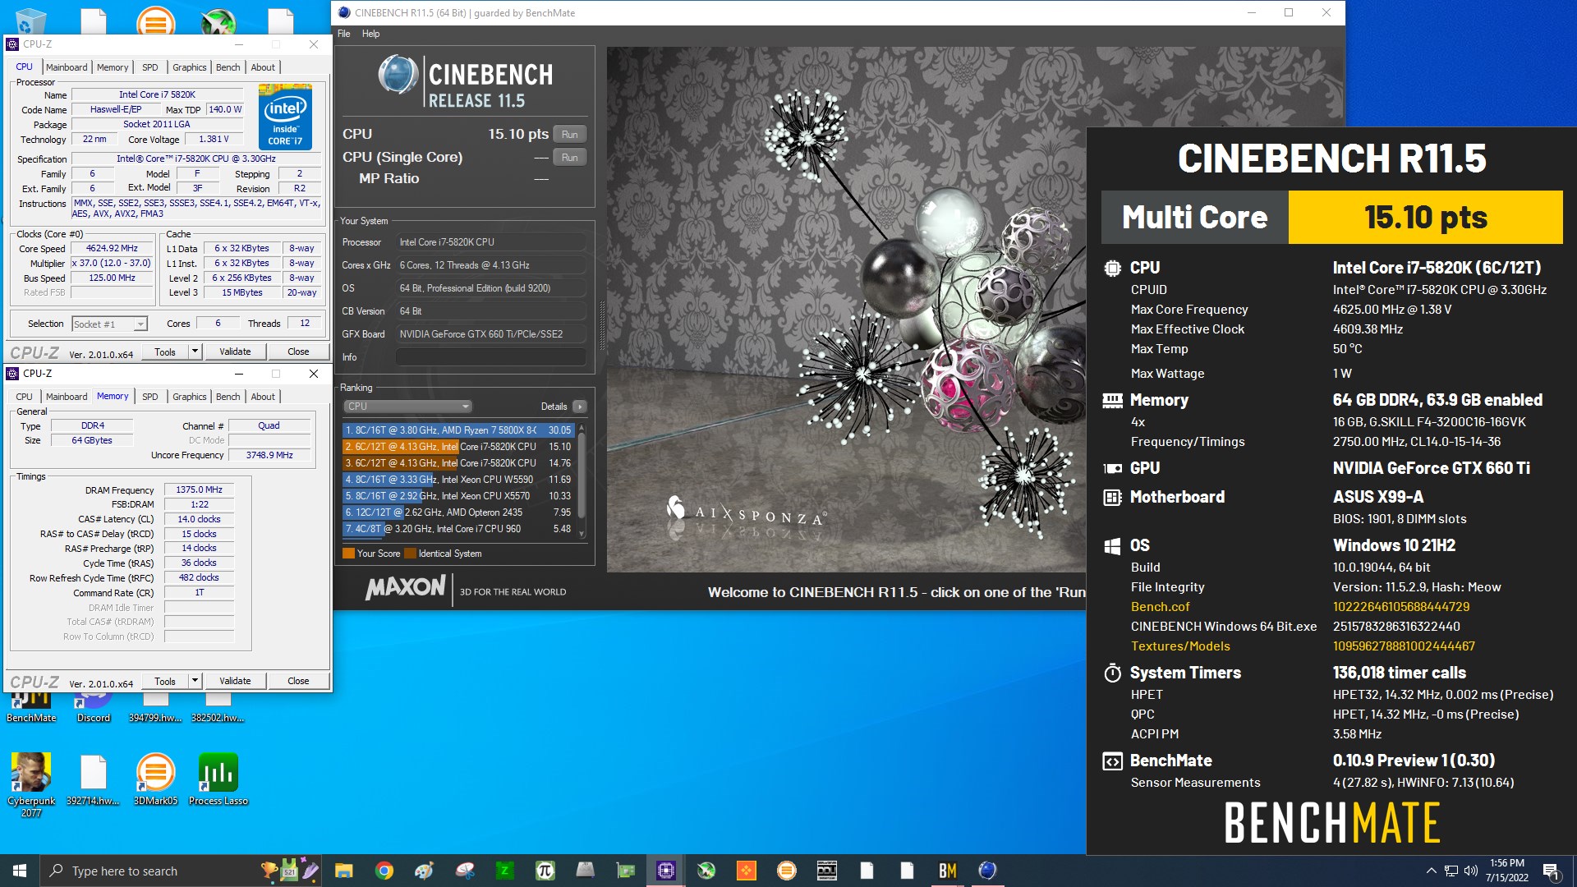Open Graphics tab in upper CPU-Z window
Screen dimensions: 1577x887
coord(189,67)
